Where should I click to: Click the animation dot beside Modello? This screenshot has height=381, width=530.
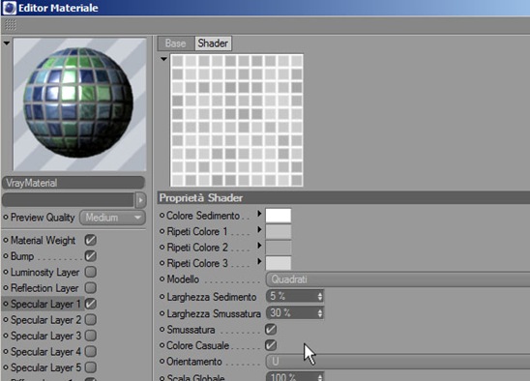pyautogui.click(x=162, y=278)
